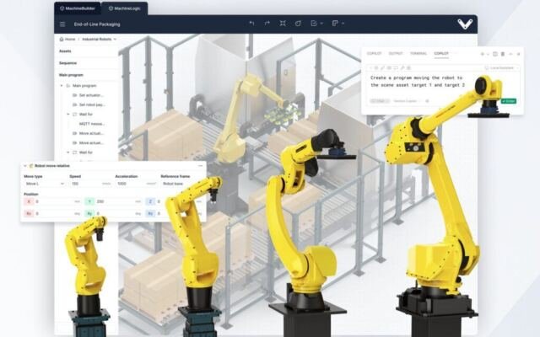This screenshot has height=337, width=540.
Task: Click the trash icon in the Copilot panel
Action: [503, 54]
